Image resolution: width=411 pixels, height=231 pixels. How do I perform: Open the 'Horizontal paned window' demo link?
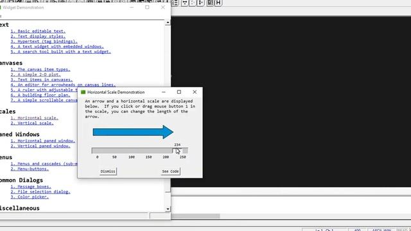43,141
